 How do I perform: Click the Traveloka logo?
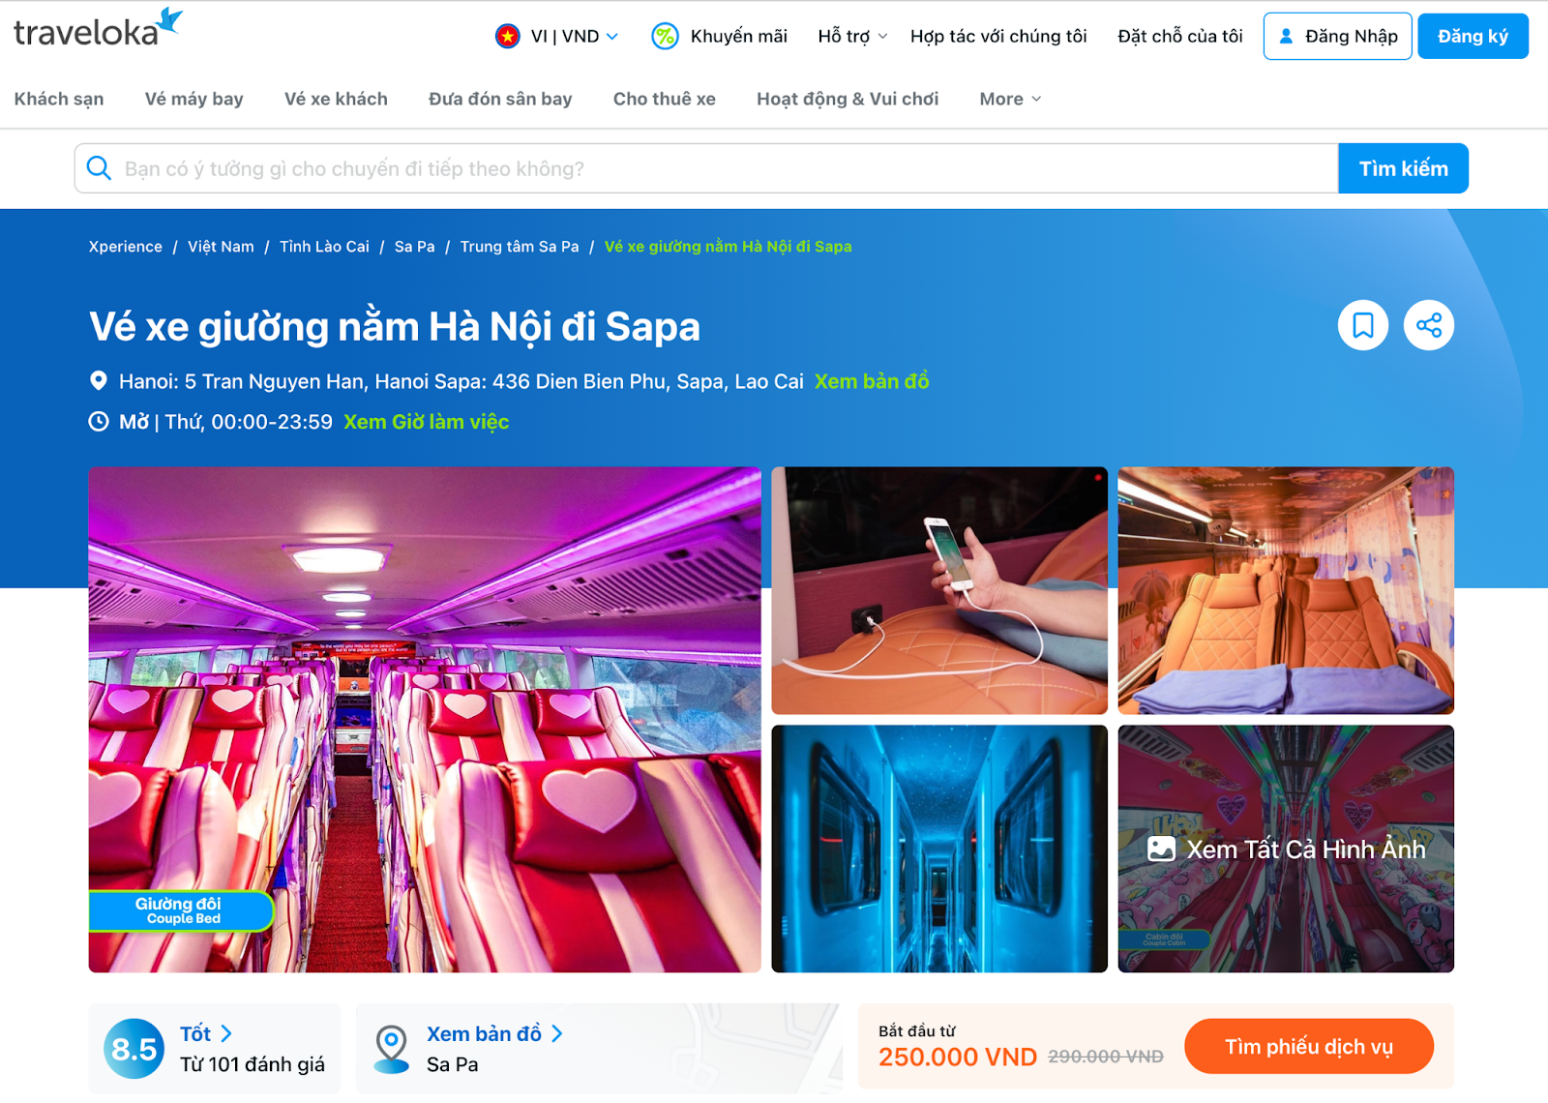pos(98,29)
